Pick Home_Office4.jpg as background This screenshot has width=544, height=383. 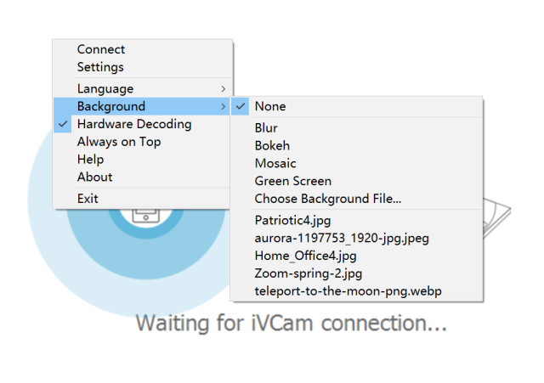point(357,256)
